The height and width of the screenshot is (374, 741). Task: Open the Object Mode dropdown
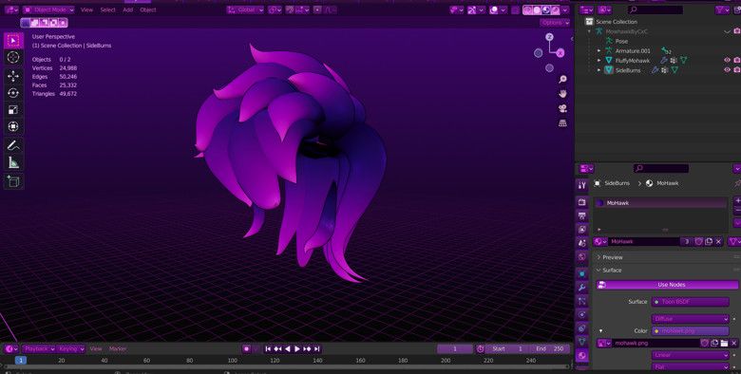pyautogui.click(x=48, y=9)
